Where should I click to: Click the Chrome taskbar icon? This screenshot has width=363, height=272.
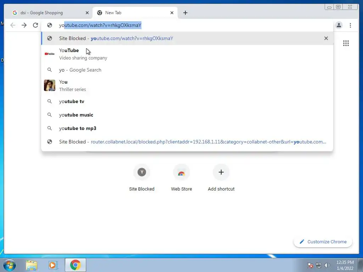tap(76, 265)
